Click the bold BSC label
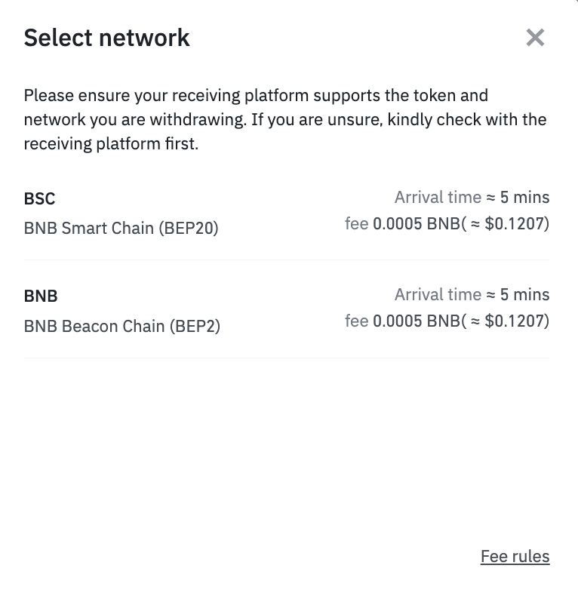This screenshot has height=593, width=578. point(40,198)
